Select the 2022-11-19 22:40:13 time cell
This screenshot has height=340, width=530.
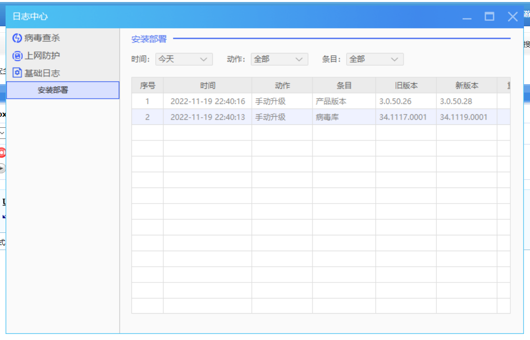pyautogui.click(x=207, y=117)
